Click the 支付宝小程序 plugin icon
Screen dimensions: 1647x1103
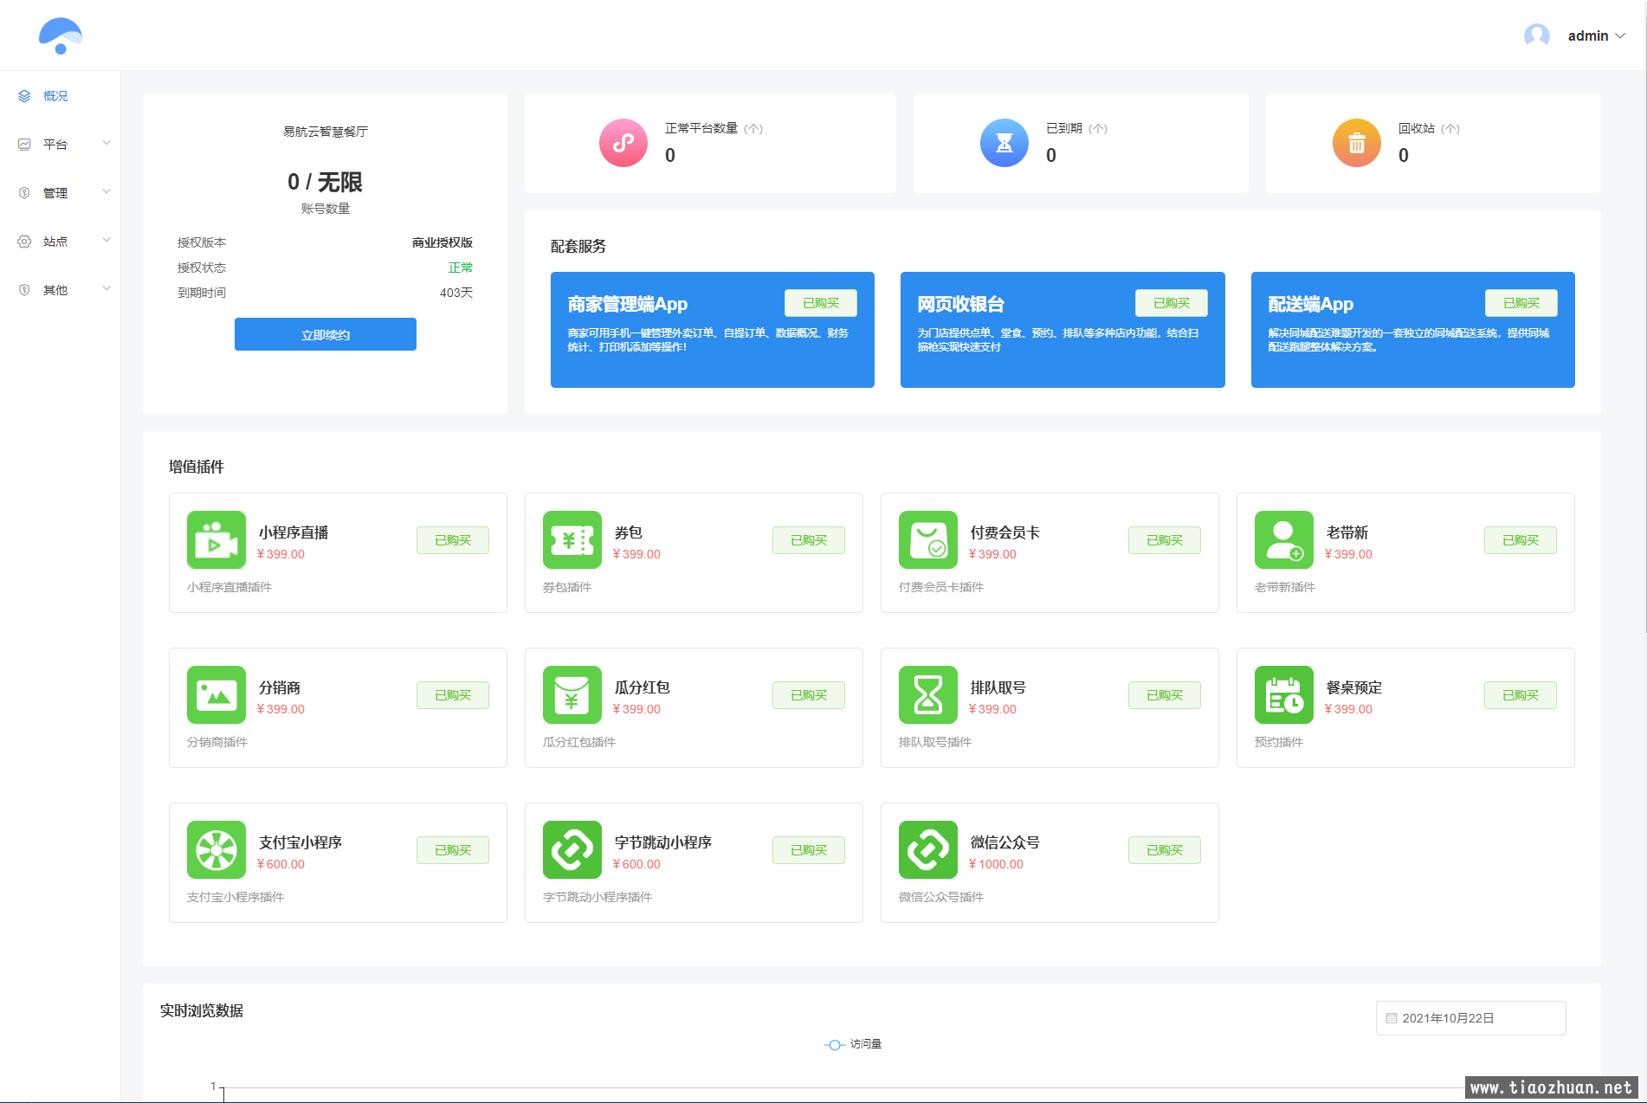tap(216, 850)
